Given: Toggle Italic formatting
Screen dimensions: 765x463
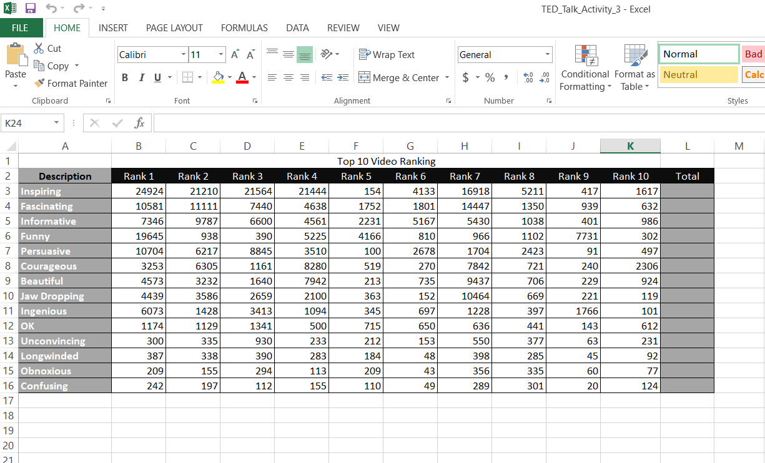Looking at the screenshot, I should pyautogui.click(x=141, y=77).
